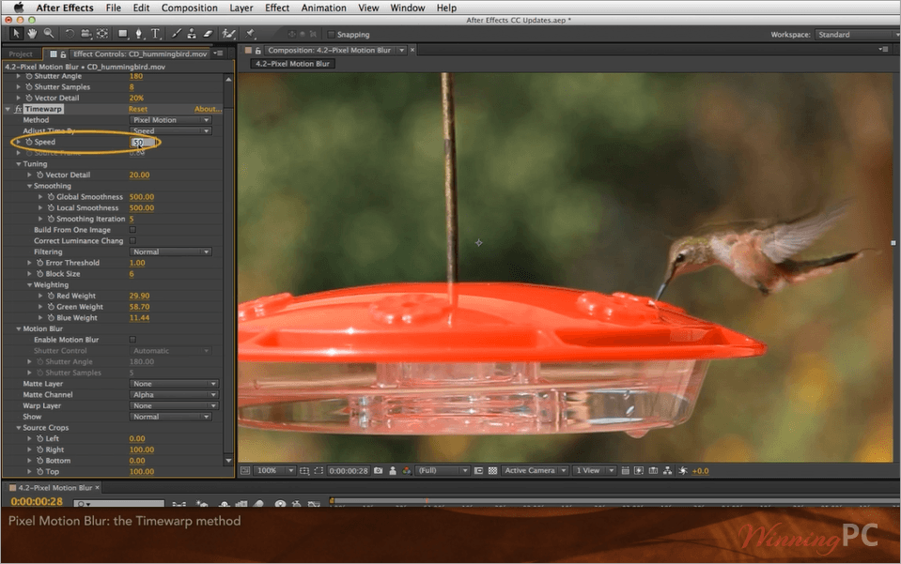Select the Pen tool
The width and height of the screenshot is (901, 564).
tap(138, 34)
